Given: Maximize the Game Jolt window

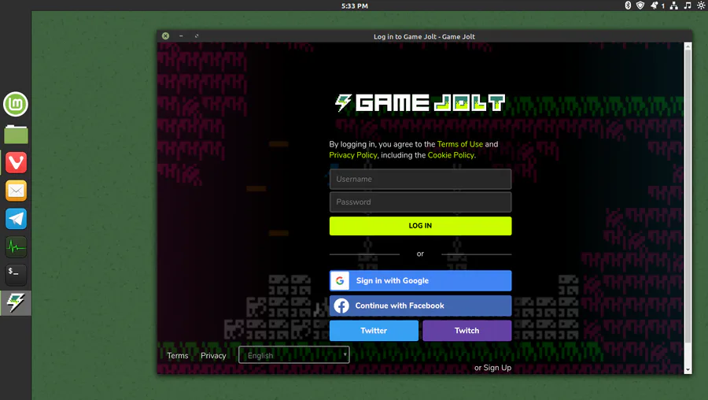Looking at the screenshot, I should pos(197,35).
